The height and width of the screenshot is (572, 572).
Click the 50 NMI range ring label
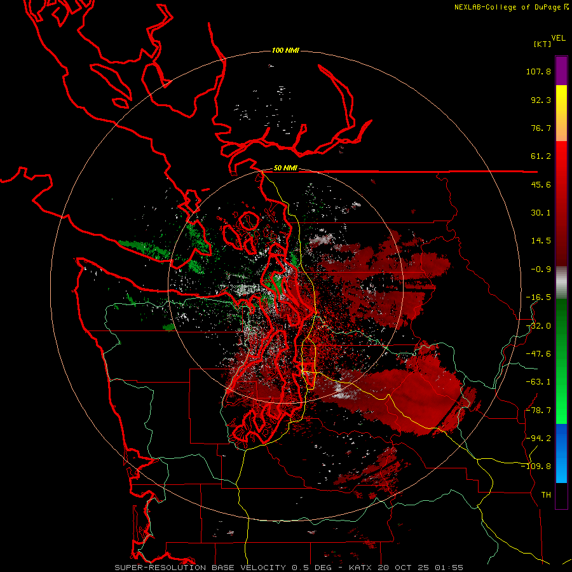click(x=285, y=168)
